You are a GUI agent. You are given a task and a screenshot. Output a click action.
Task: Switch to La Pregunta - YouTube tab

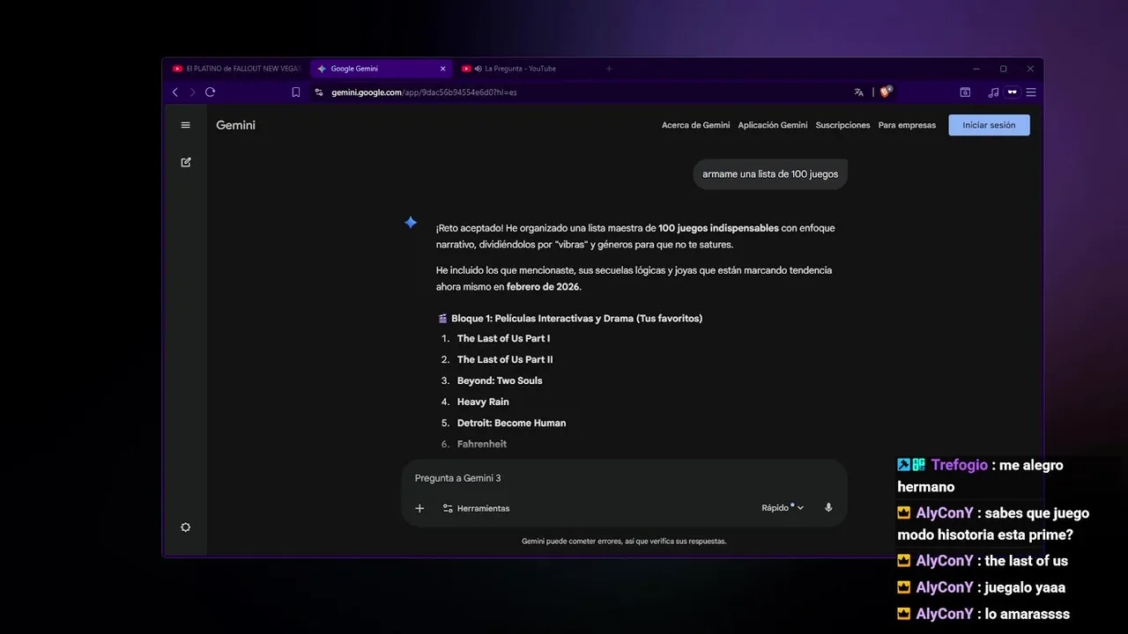[526, 69]
